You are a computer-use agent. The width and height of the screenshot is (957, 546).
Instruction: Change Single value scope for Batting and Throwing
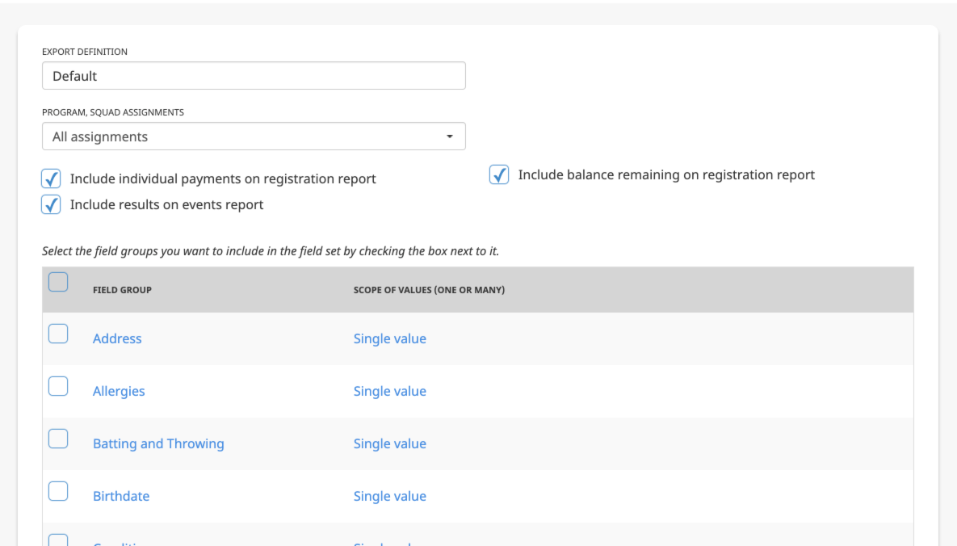coord(390,443)
